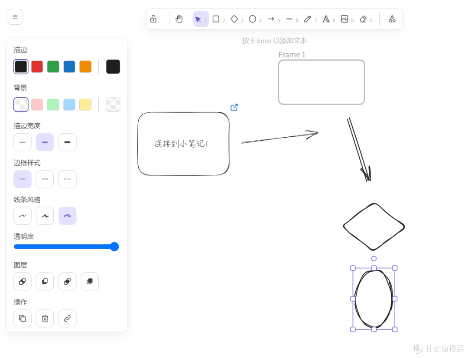The image size is (468, 358).
Task: Activate the arrow drawing tool
Action: pyautogui.click(x=271, y=19)
